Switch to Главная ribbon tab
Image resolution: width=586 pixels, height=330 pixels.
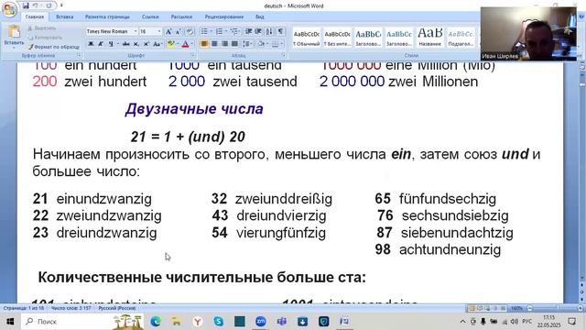pos(35,16)
